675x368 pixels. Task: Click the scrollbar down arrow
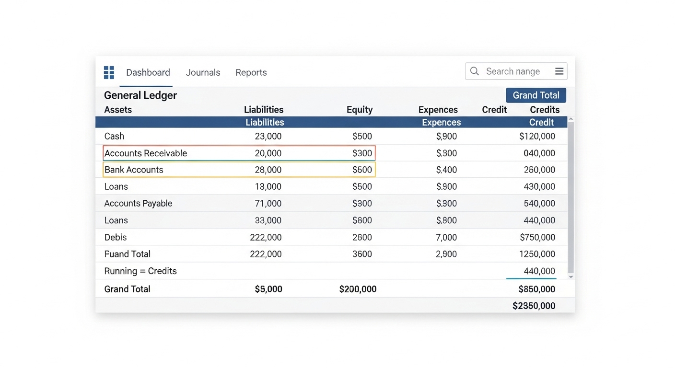pos(570,277)
